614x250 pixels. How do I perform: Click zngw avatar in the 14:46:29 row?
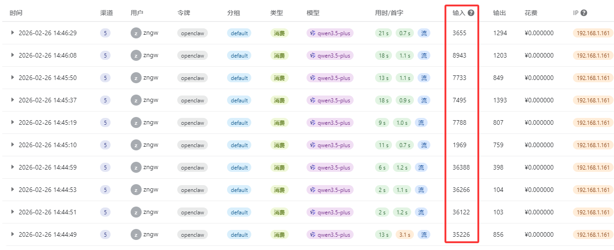click(x=136, y=33)
